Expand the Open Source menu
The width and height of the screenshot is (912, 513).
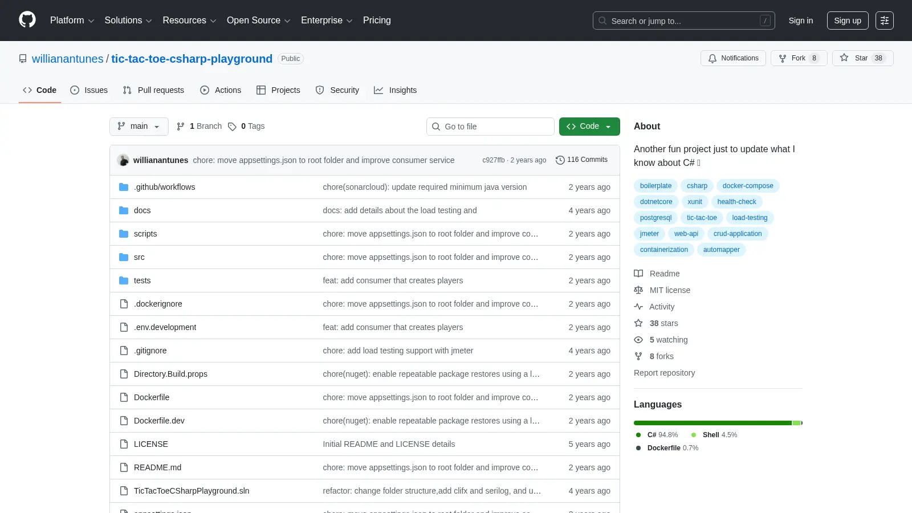click(x=259, y=21)
